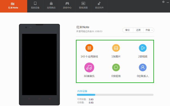Click the blue storage usage bar
The width and height of the screenshot is (170, 106).
click(86, 95)
